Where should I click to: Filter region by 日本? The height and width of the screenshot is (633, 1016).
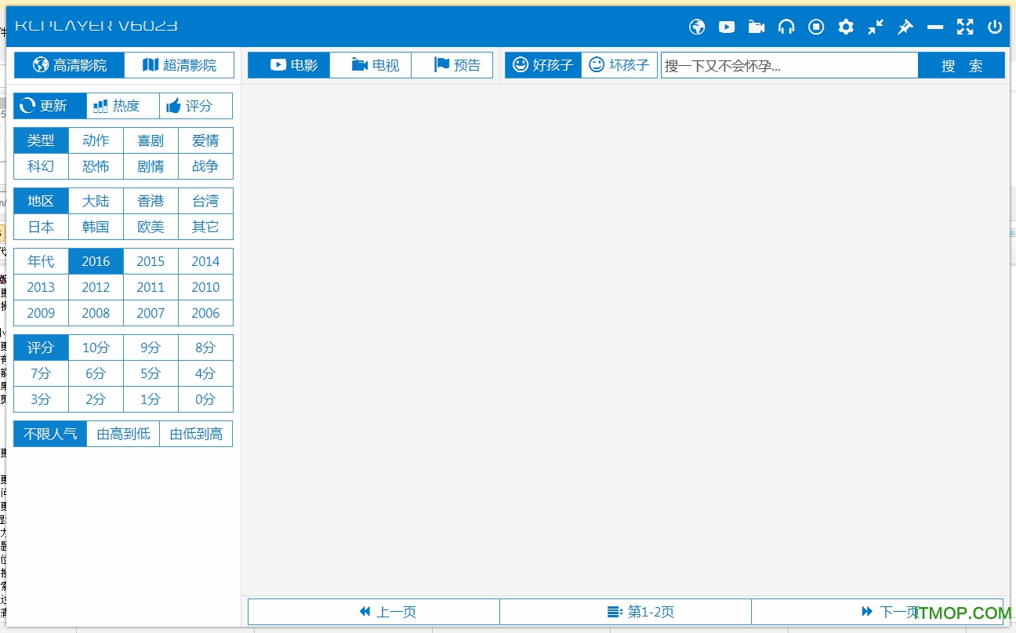pyautogui.click(x=41, y=227)
